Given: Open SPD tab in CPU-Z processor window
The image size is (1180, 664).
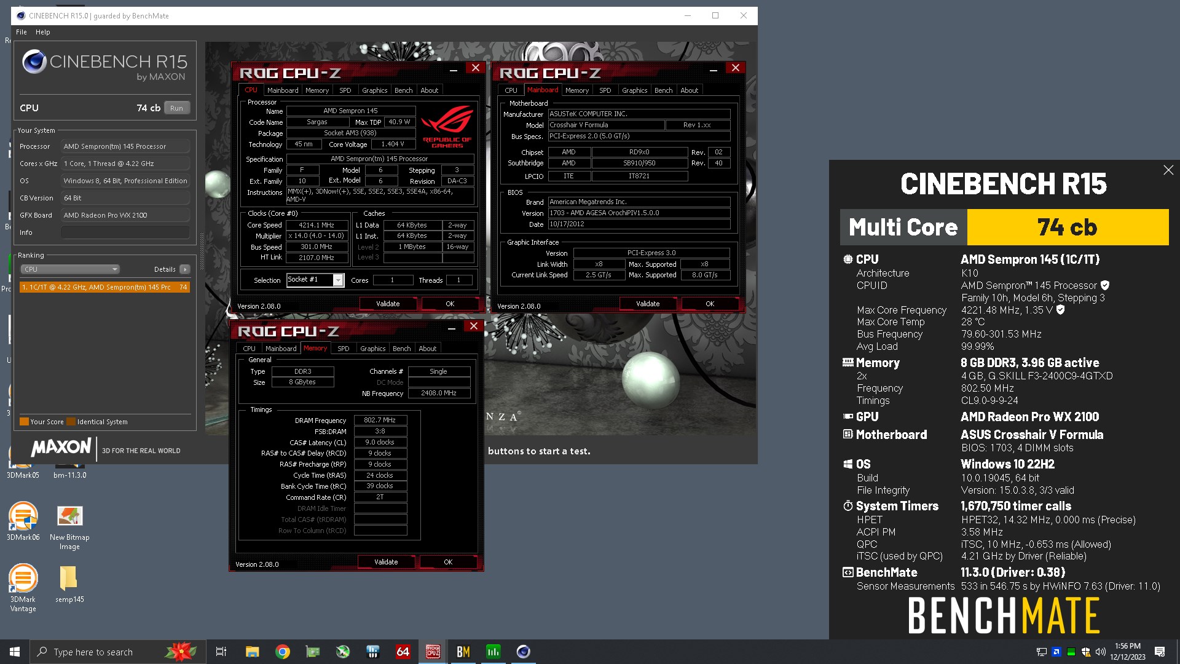Looking at the screenshot, I should pyautogui.click(x=345, y=90).
